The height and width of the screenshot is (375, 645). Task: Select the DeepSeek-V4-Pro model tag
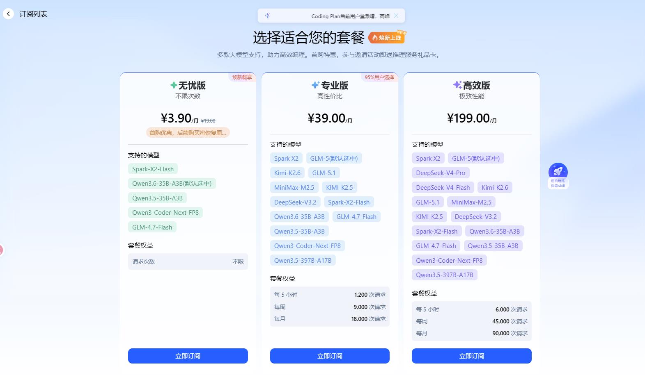[441, 173]
